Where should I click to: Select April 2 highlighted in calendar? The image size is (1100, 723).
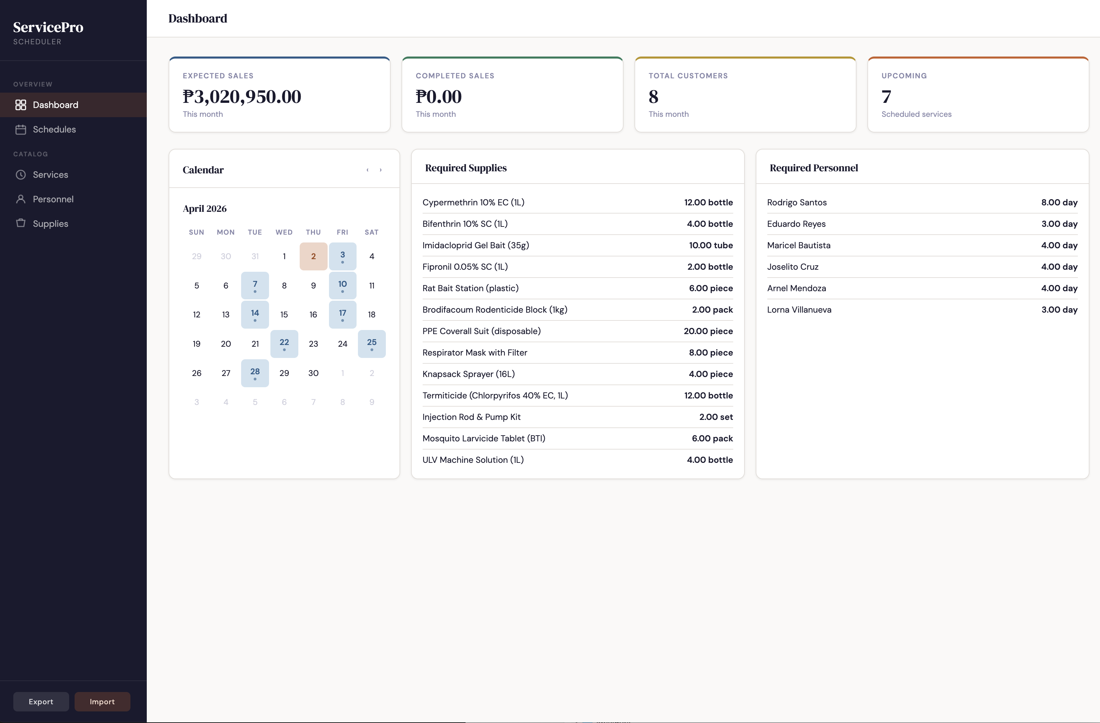313,256
